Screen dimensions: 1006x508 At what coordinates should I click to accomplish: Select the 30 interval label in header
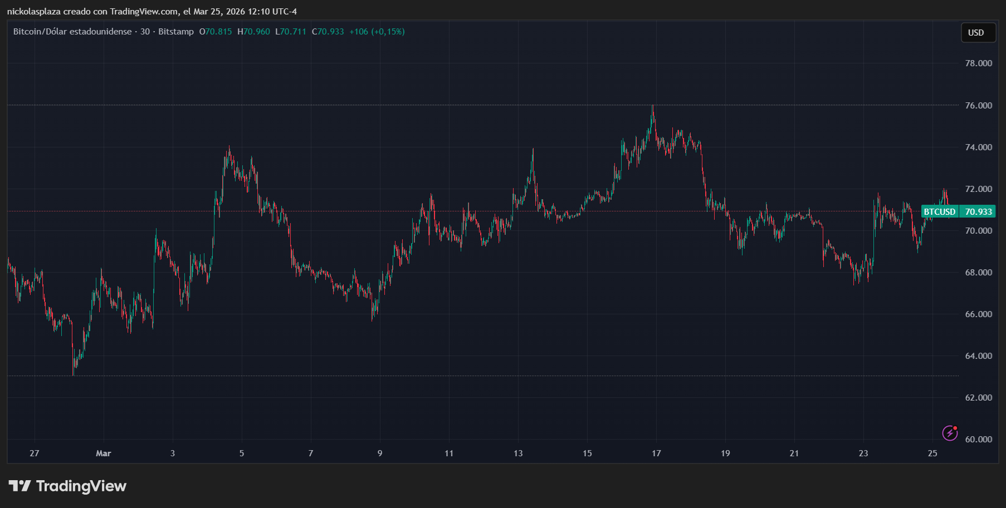click(x=145, y=32)
